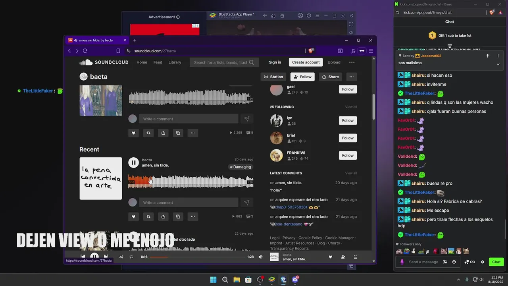Screen dimensions: 508x286
Task: View all 25 following
Action: tap(351, 107)
